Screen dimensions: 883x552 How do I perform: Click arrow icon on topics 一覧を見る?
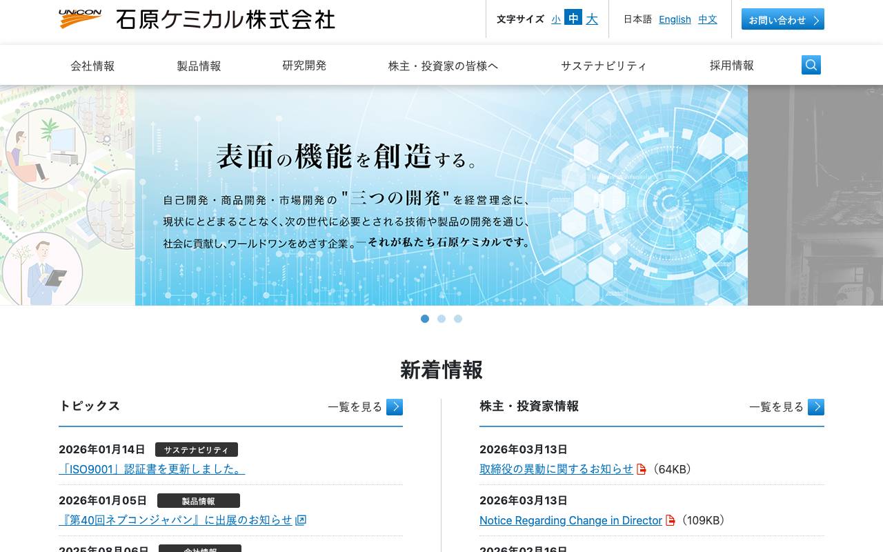(395, 407)
